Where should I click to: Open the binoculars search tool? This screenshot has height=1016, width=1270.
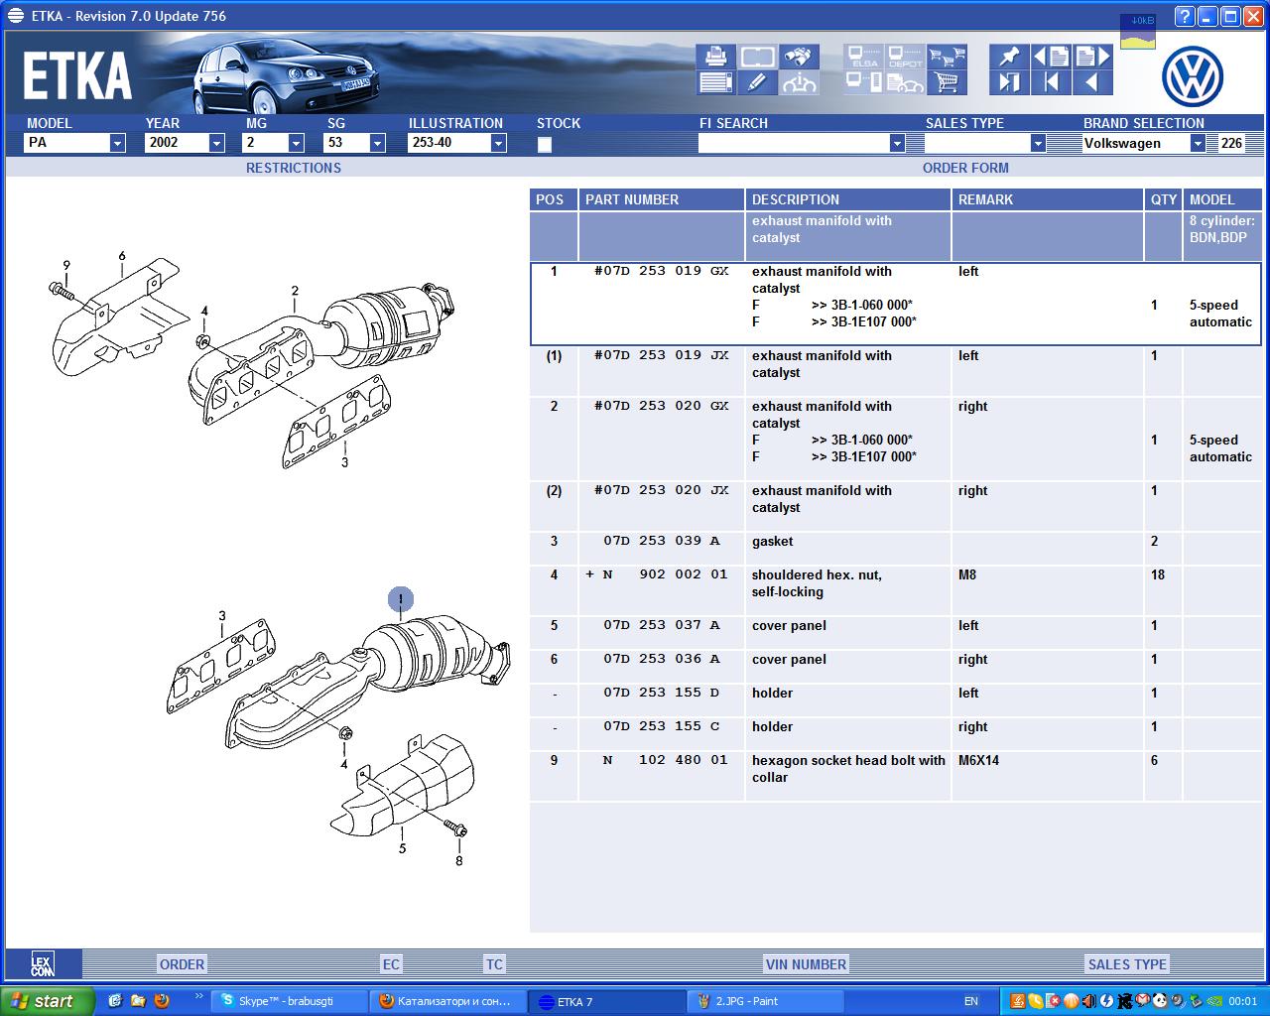[798, 57]
